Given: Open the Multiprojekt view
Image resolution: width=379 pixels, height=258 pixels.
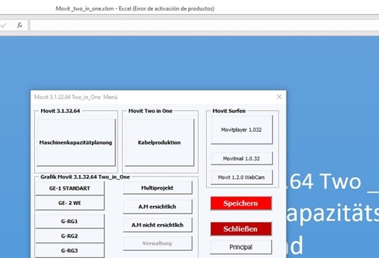Looking at the screenshot, I should click(157, 188).
